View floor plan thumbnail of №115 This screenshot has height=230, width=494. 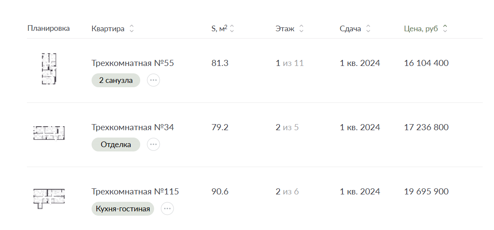49,198
